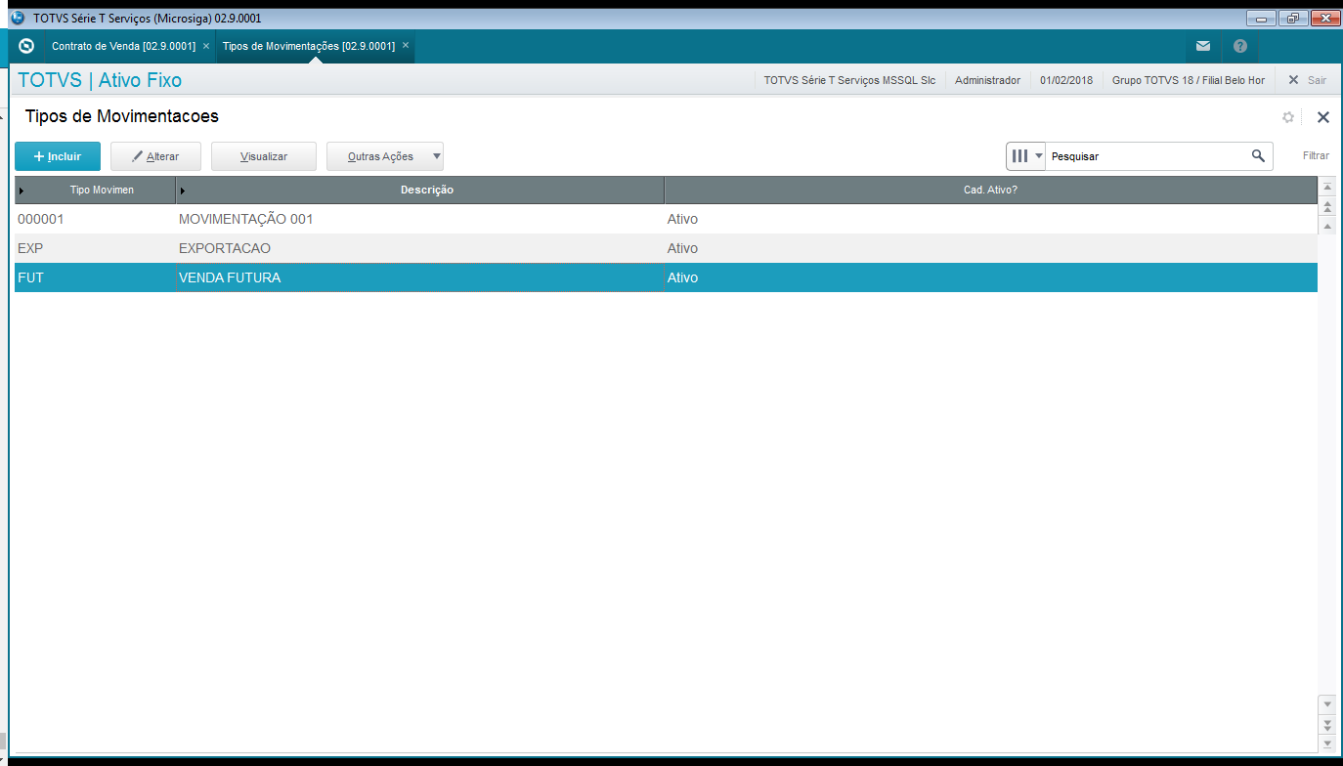The width and height of the screenshot is (1343, 766).
Task: Click the magnifier search icon
Action: 1259,155
